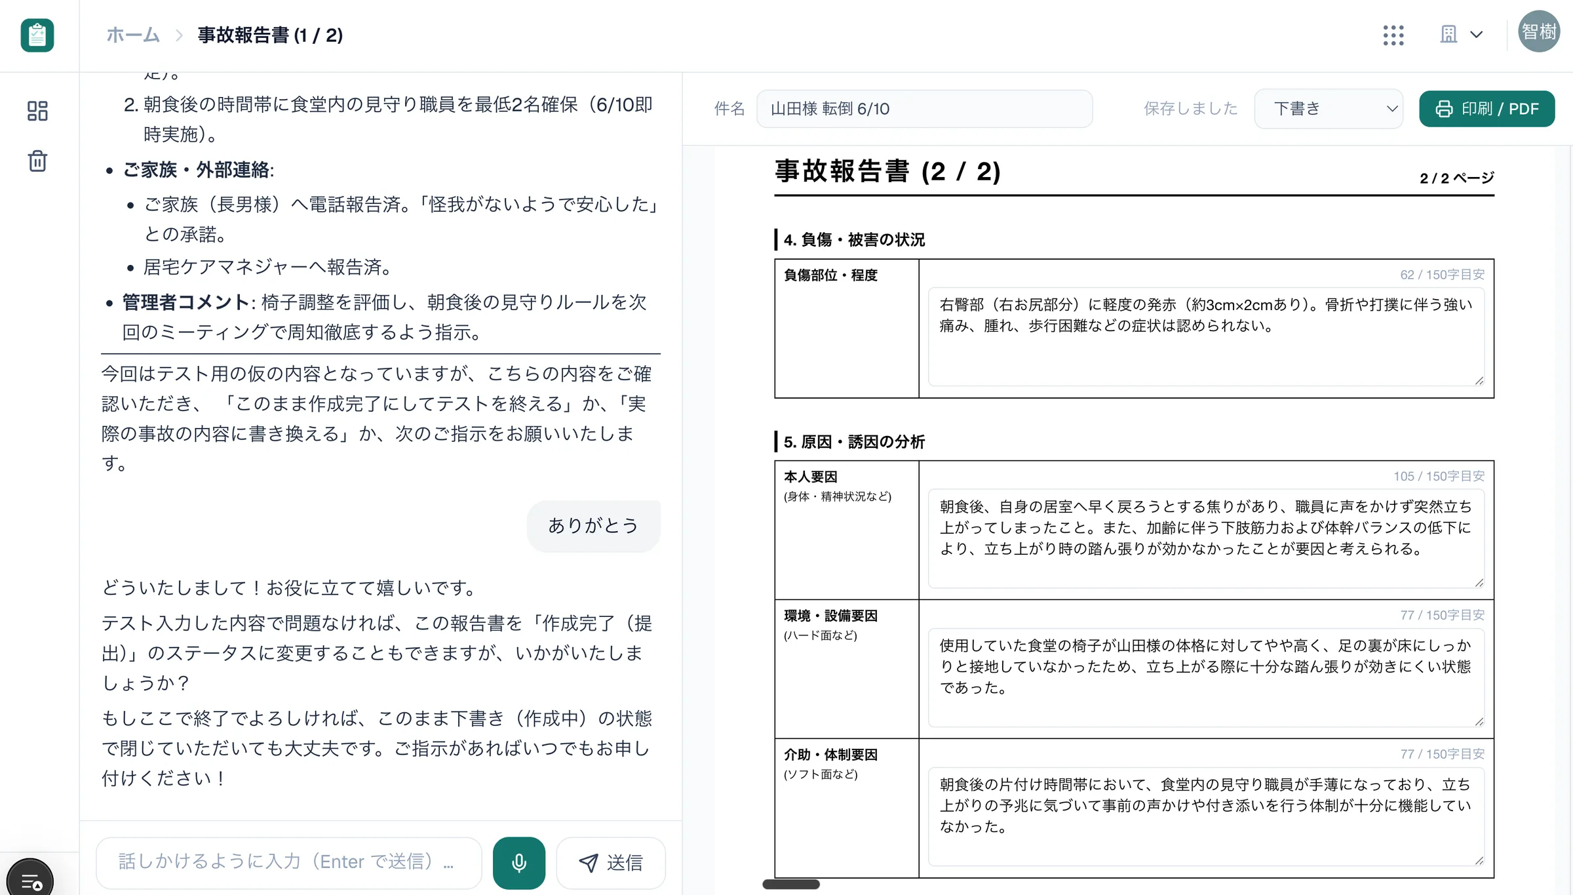This screenshot has height=895, width=1573.
Task: Click the resize handle of 本人要因 textarea
Action: click(1479, 582)
